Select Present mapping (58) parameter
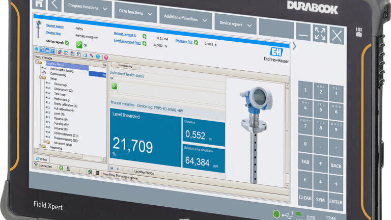Screen dimensions: 391x220 (66, 139)
